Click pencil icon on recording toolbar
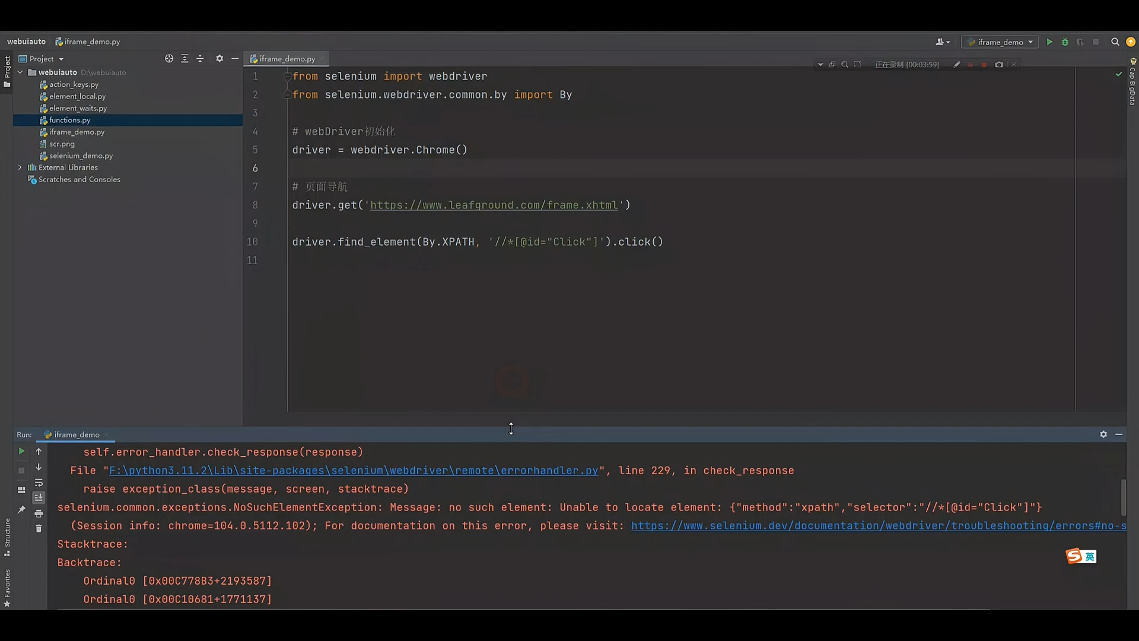The width and height of the screenshot is (1139, 641). pos(957,65)
